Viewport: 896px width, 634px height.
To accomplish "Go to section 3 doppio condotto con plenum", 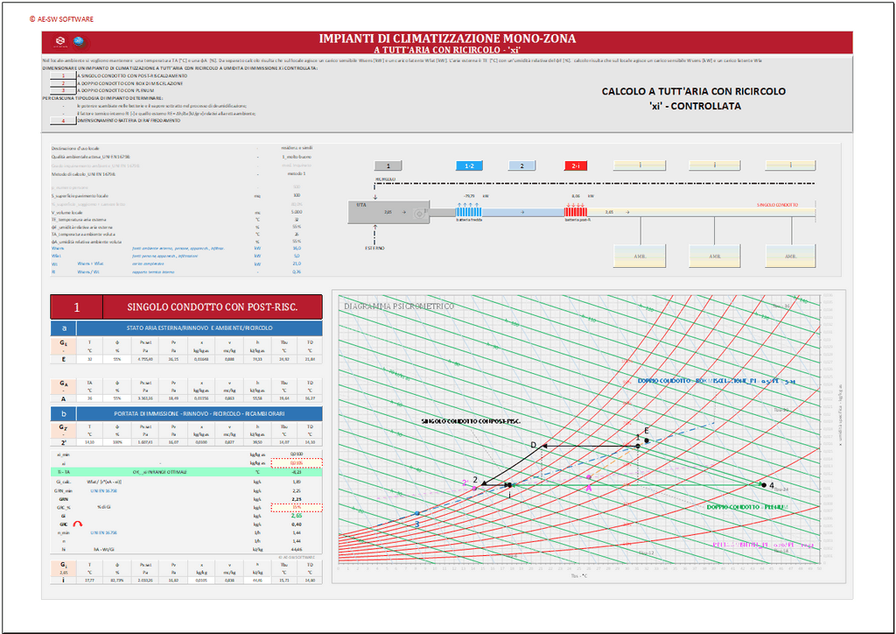I will 62,90.
